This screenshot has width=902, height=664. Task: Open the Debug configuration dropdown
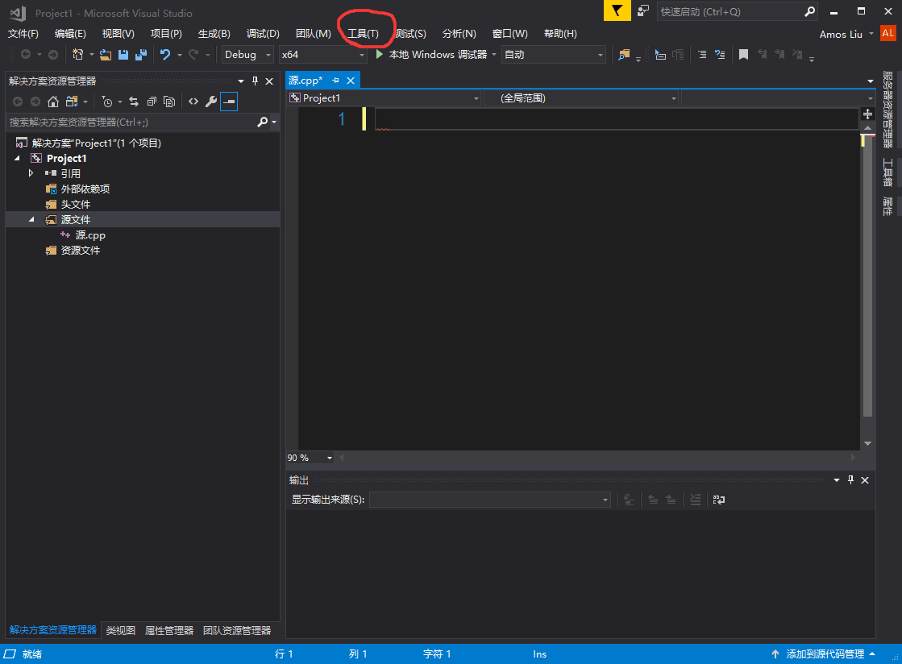click(247, 55)
